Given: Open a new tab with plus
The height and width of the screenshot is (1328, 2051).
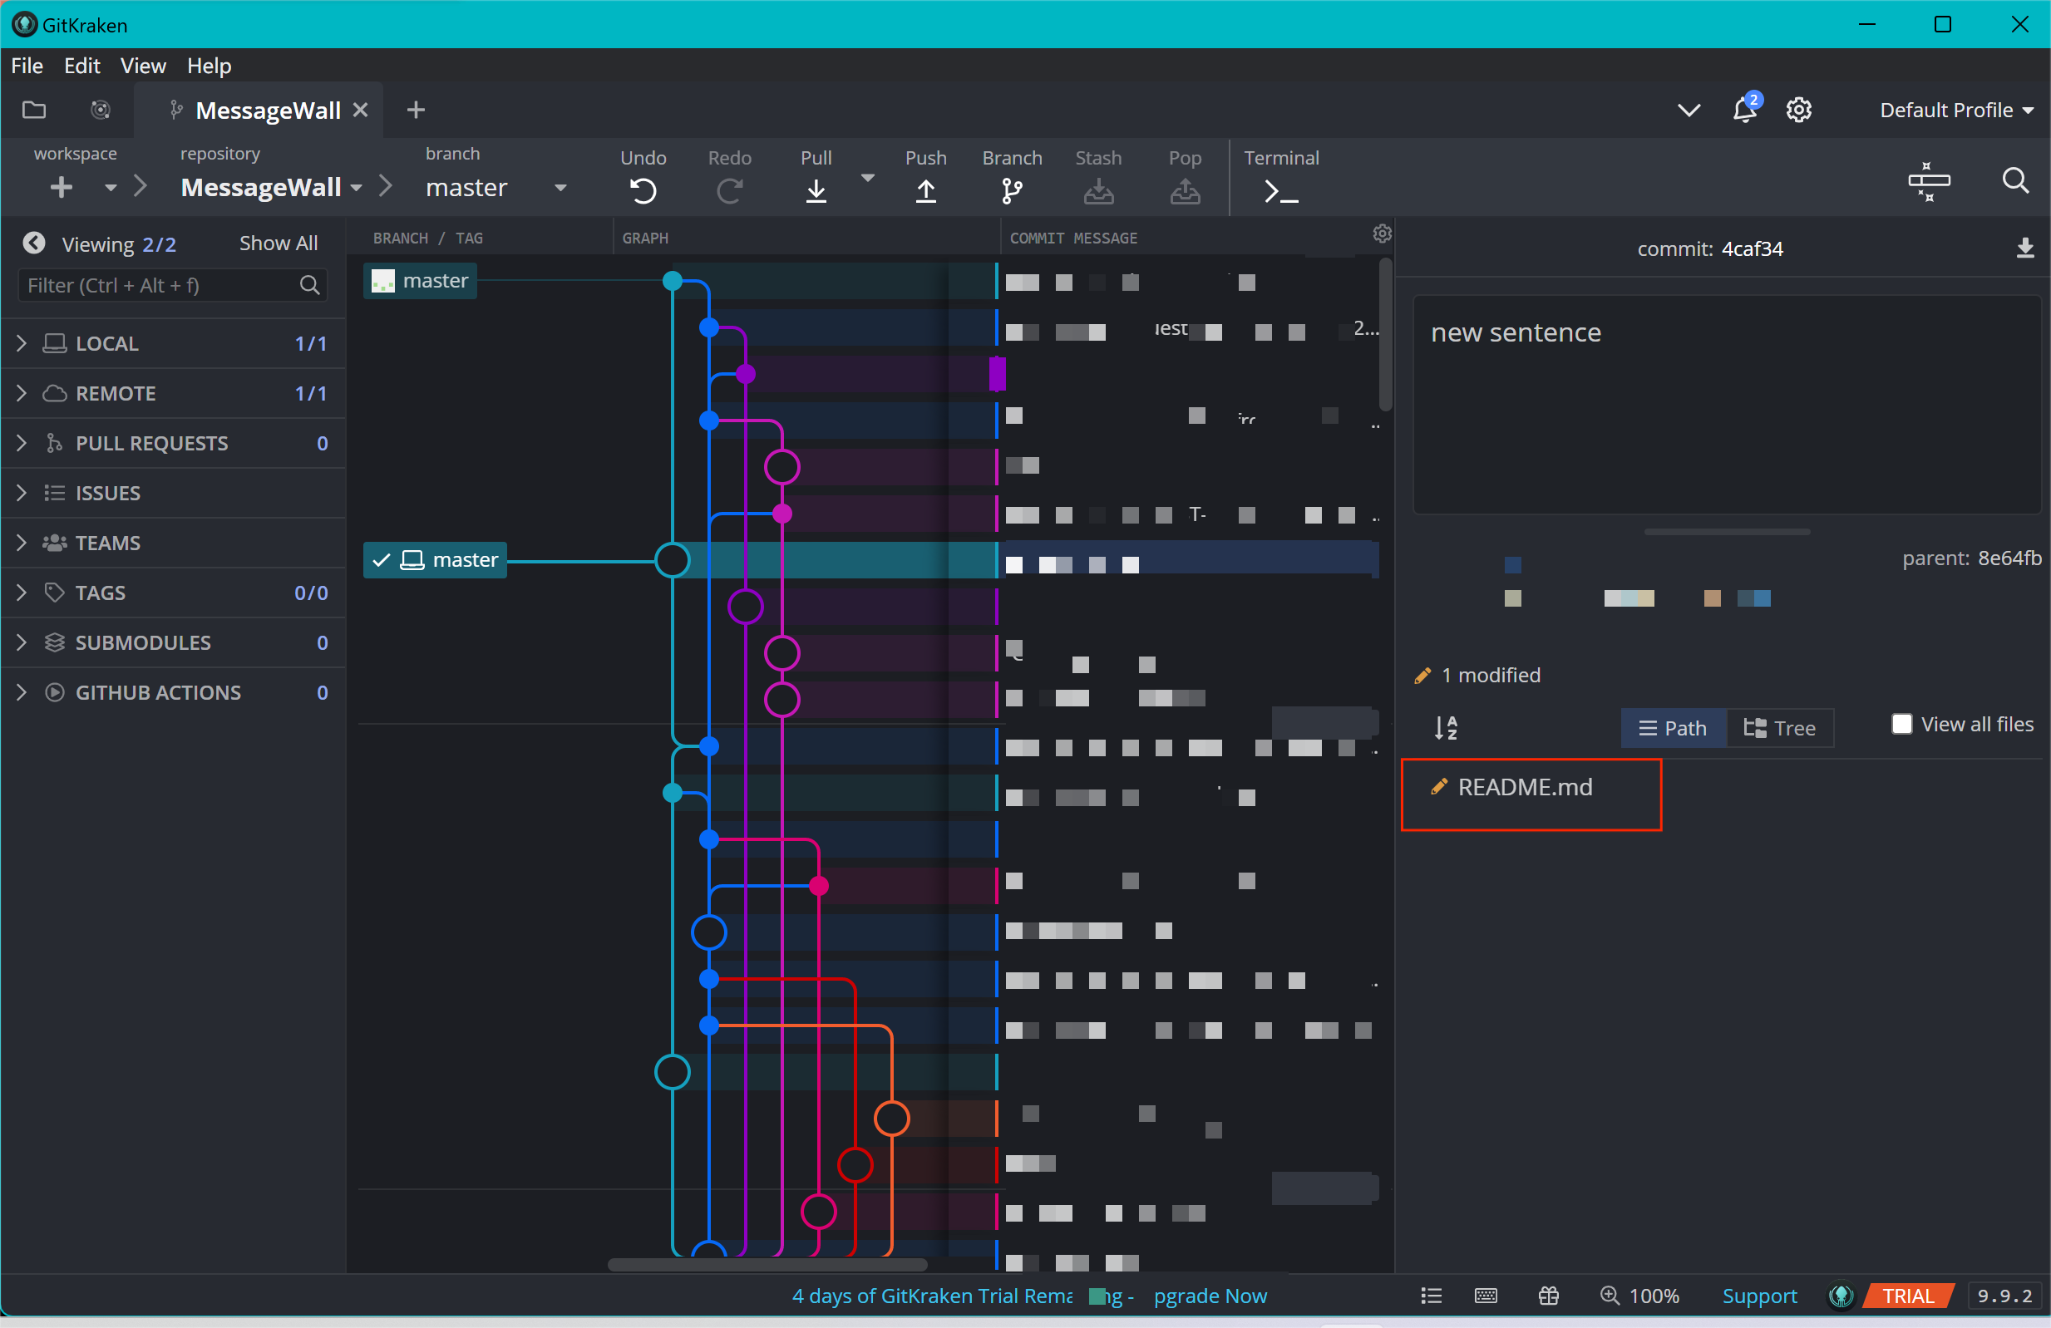Looking at the screenshot, I should click(x=416, y=111).
